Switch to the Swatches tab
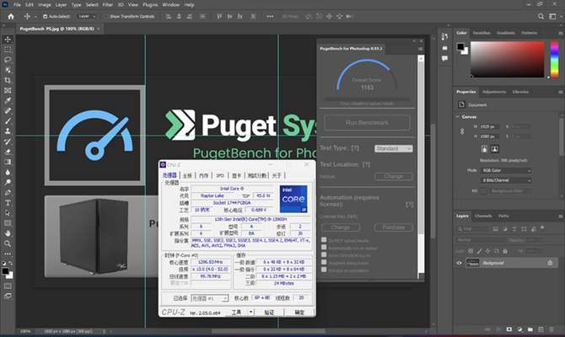 pyautogui.click(x=482, y=33)
